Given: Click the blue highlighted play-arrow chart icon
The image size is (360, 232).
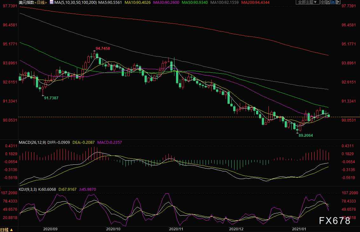Looking at the screenshot, I should (333, 2).
